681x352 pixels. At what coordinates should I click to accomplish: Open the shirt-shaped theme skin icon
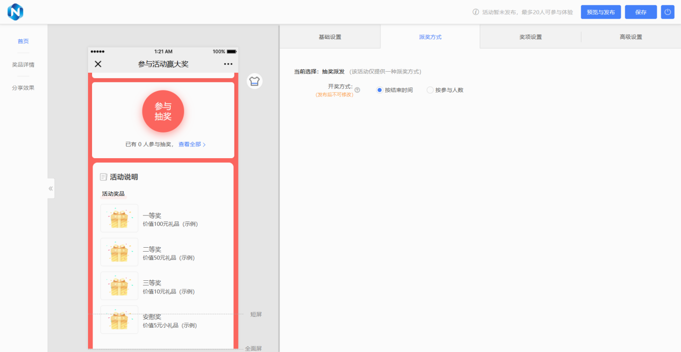(254, 81)
